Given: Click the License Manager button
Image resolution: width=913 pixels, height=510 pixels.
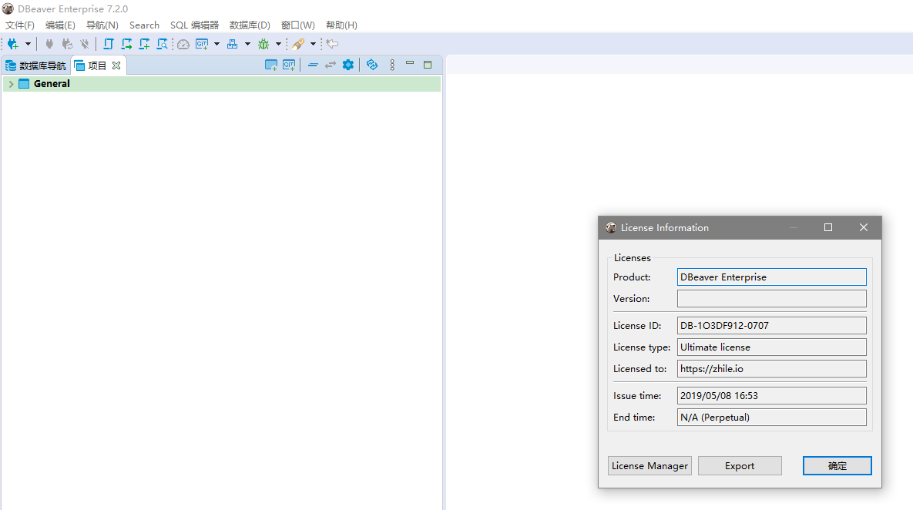Looking at the screenshot, I should click(x=650, y=466).
